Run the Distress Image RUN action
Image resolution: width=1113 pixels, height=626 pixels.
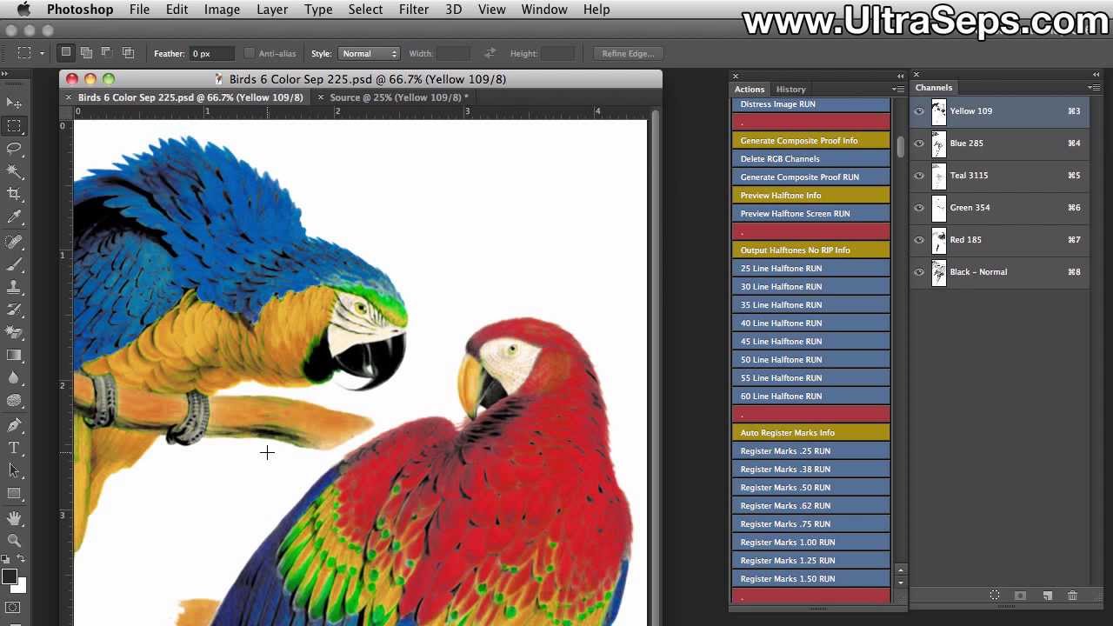coord(811,104)
